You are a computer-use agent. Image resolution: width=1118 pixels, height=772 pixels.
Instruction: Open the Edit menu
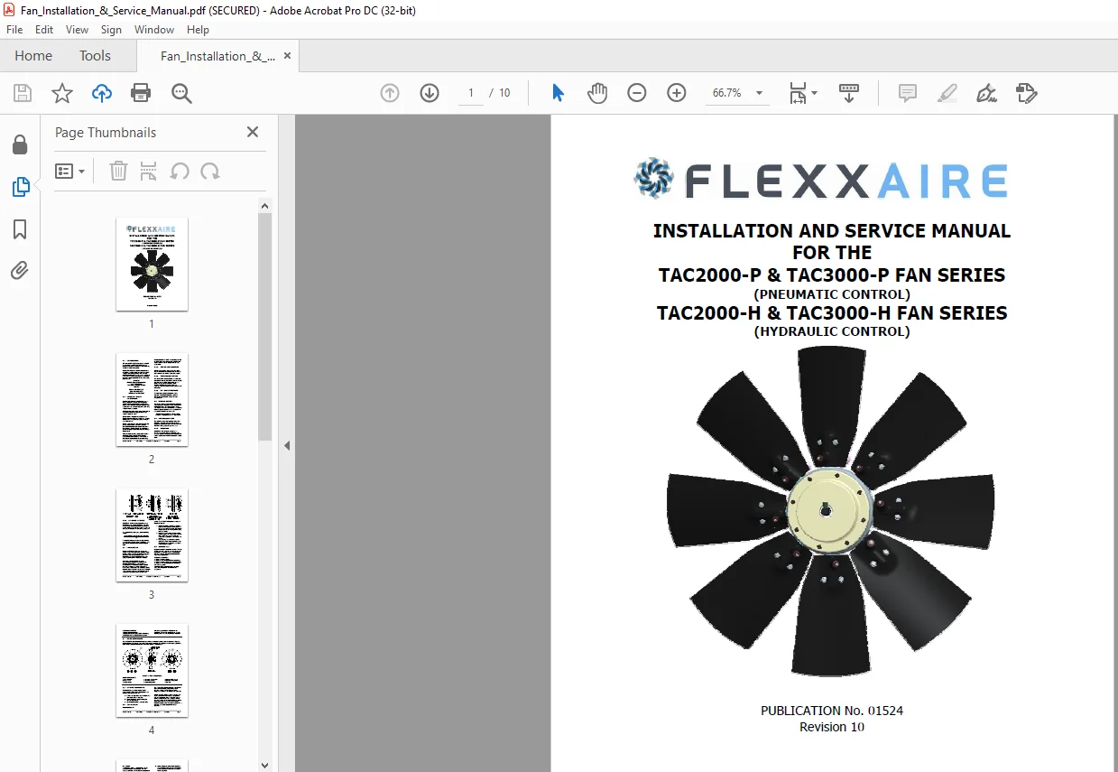point(44,30)
